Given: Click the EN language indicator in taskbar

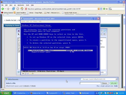Looking at the screenshot, I should (x=97, y=93).
